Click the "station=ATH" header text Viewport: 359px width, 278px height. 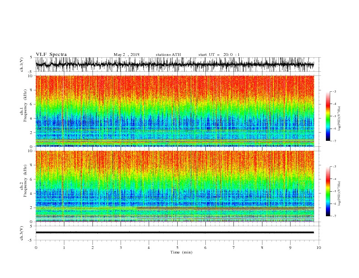(168, 55)
